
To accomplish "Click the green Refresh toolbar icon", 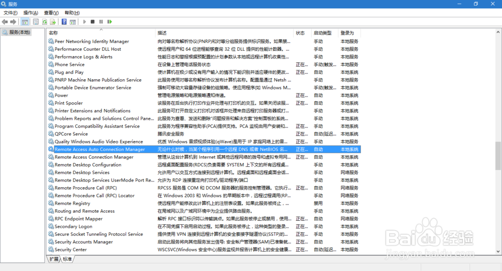I will tap(45, 22).
